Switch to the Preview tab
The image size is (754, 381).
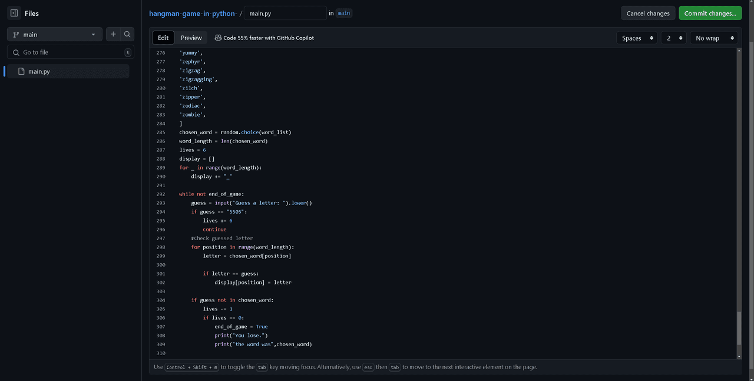[191, 38]
